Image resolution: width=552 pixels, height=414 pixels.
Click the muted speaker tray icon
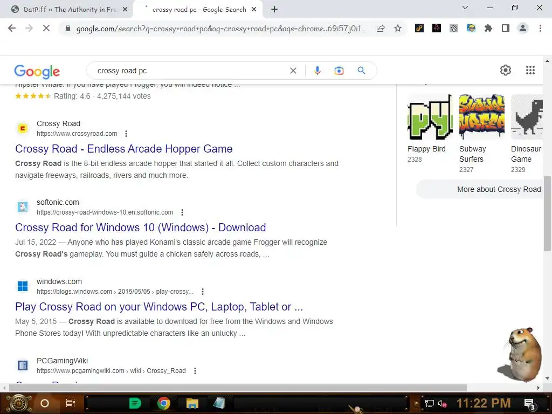tap(442, 403)
